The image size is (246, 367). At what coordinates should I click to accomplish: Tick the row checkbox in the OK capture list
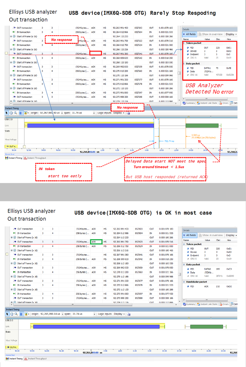tap(7, 254)
